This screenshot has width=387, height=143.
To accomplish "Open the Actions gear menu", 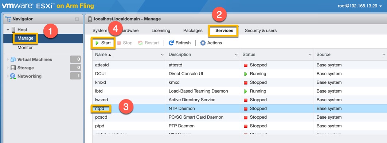I will coord(211,43).
